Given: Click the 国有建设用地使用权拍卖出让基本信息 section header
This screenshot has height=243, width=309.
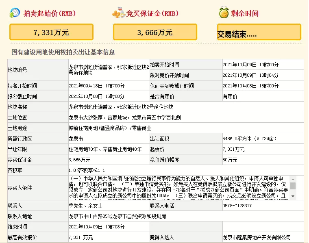Looking at the screenshot, I should click(63, 52).
